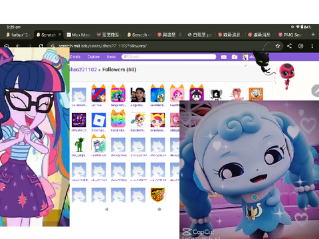Viewport: 319px width, 239px height.
Task: Switch to the Max Mac tab
Action: point(79,35)
